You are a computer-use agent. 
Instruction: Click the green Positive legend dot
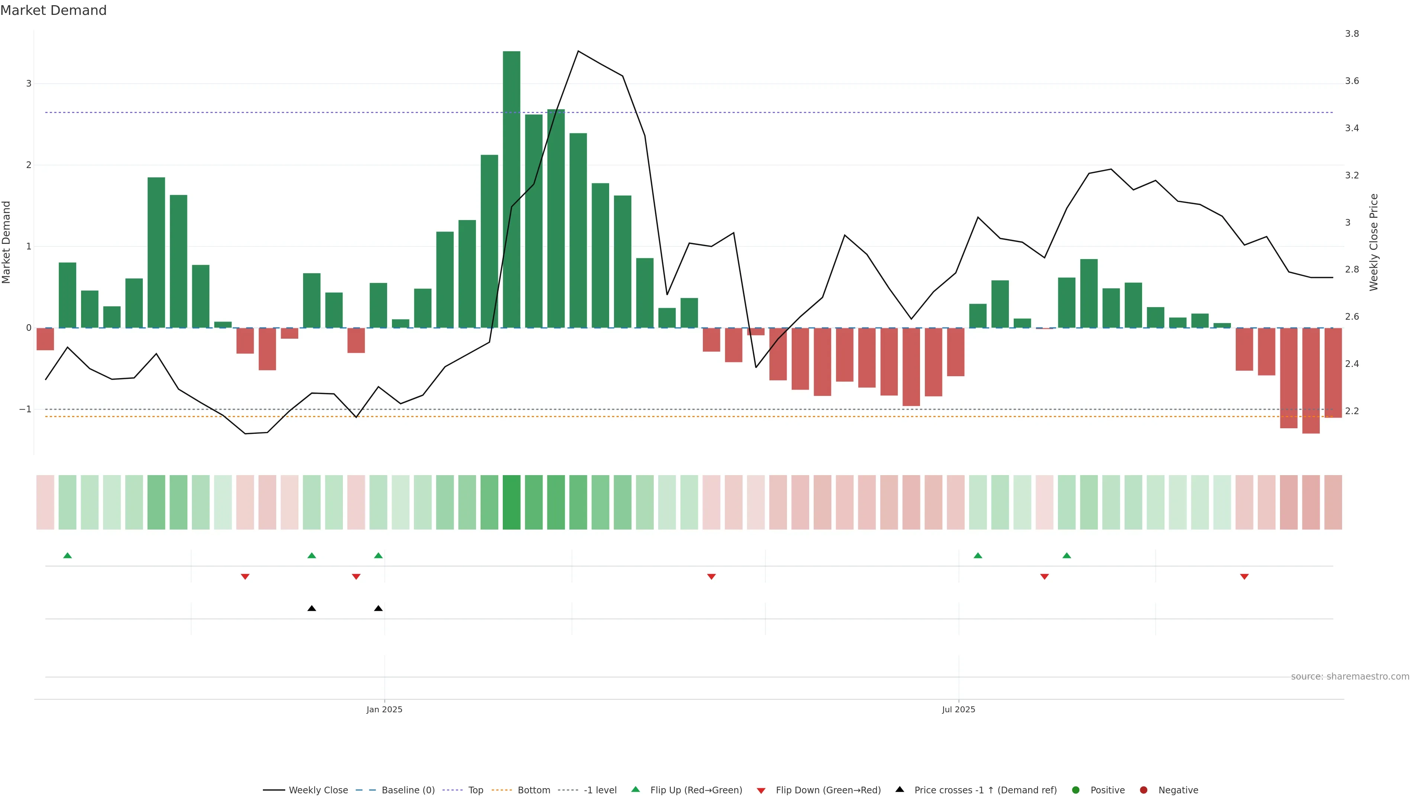1076,790
